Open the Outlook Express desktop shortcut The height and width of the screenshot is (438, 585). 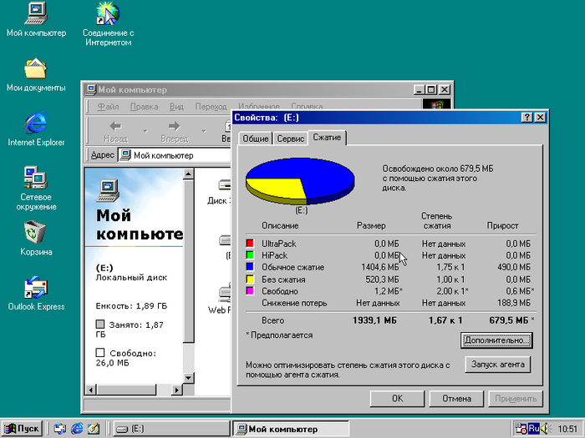click(x=36, y=288)
